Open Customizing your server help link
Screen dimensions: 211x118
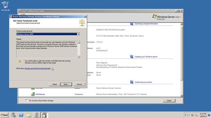143,82
